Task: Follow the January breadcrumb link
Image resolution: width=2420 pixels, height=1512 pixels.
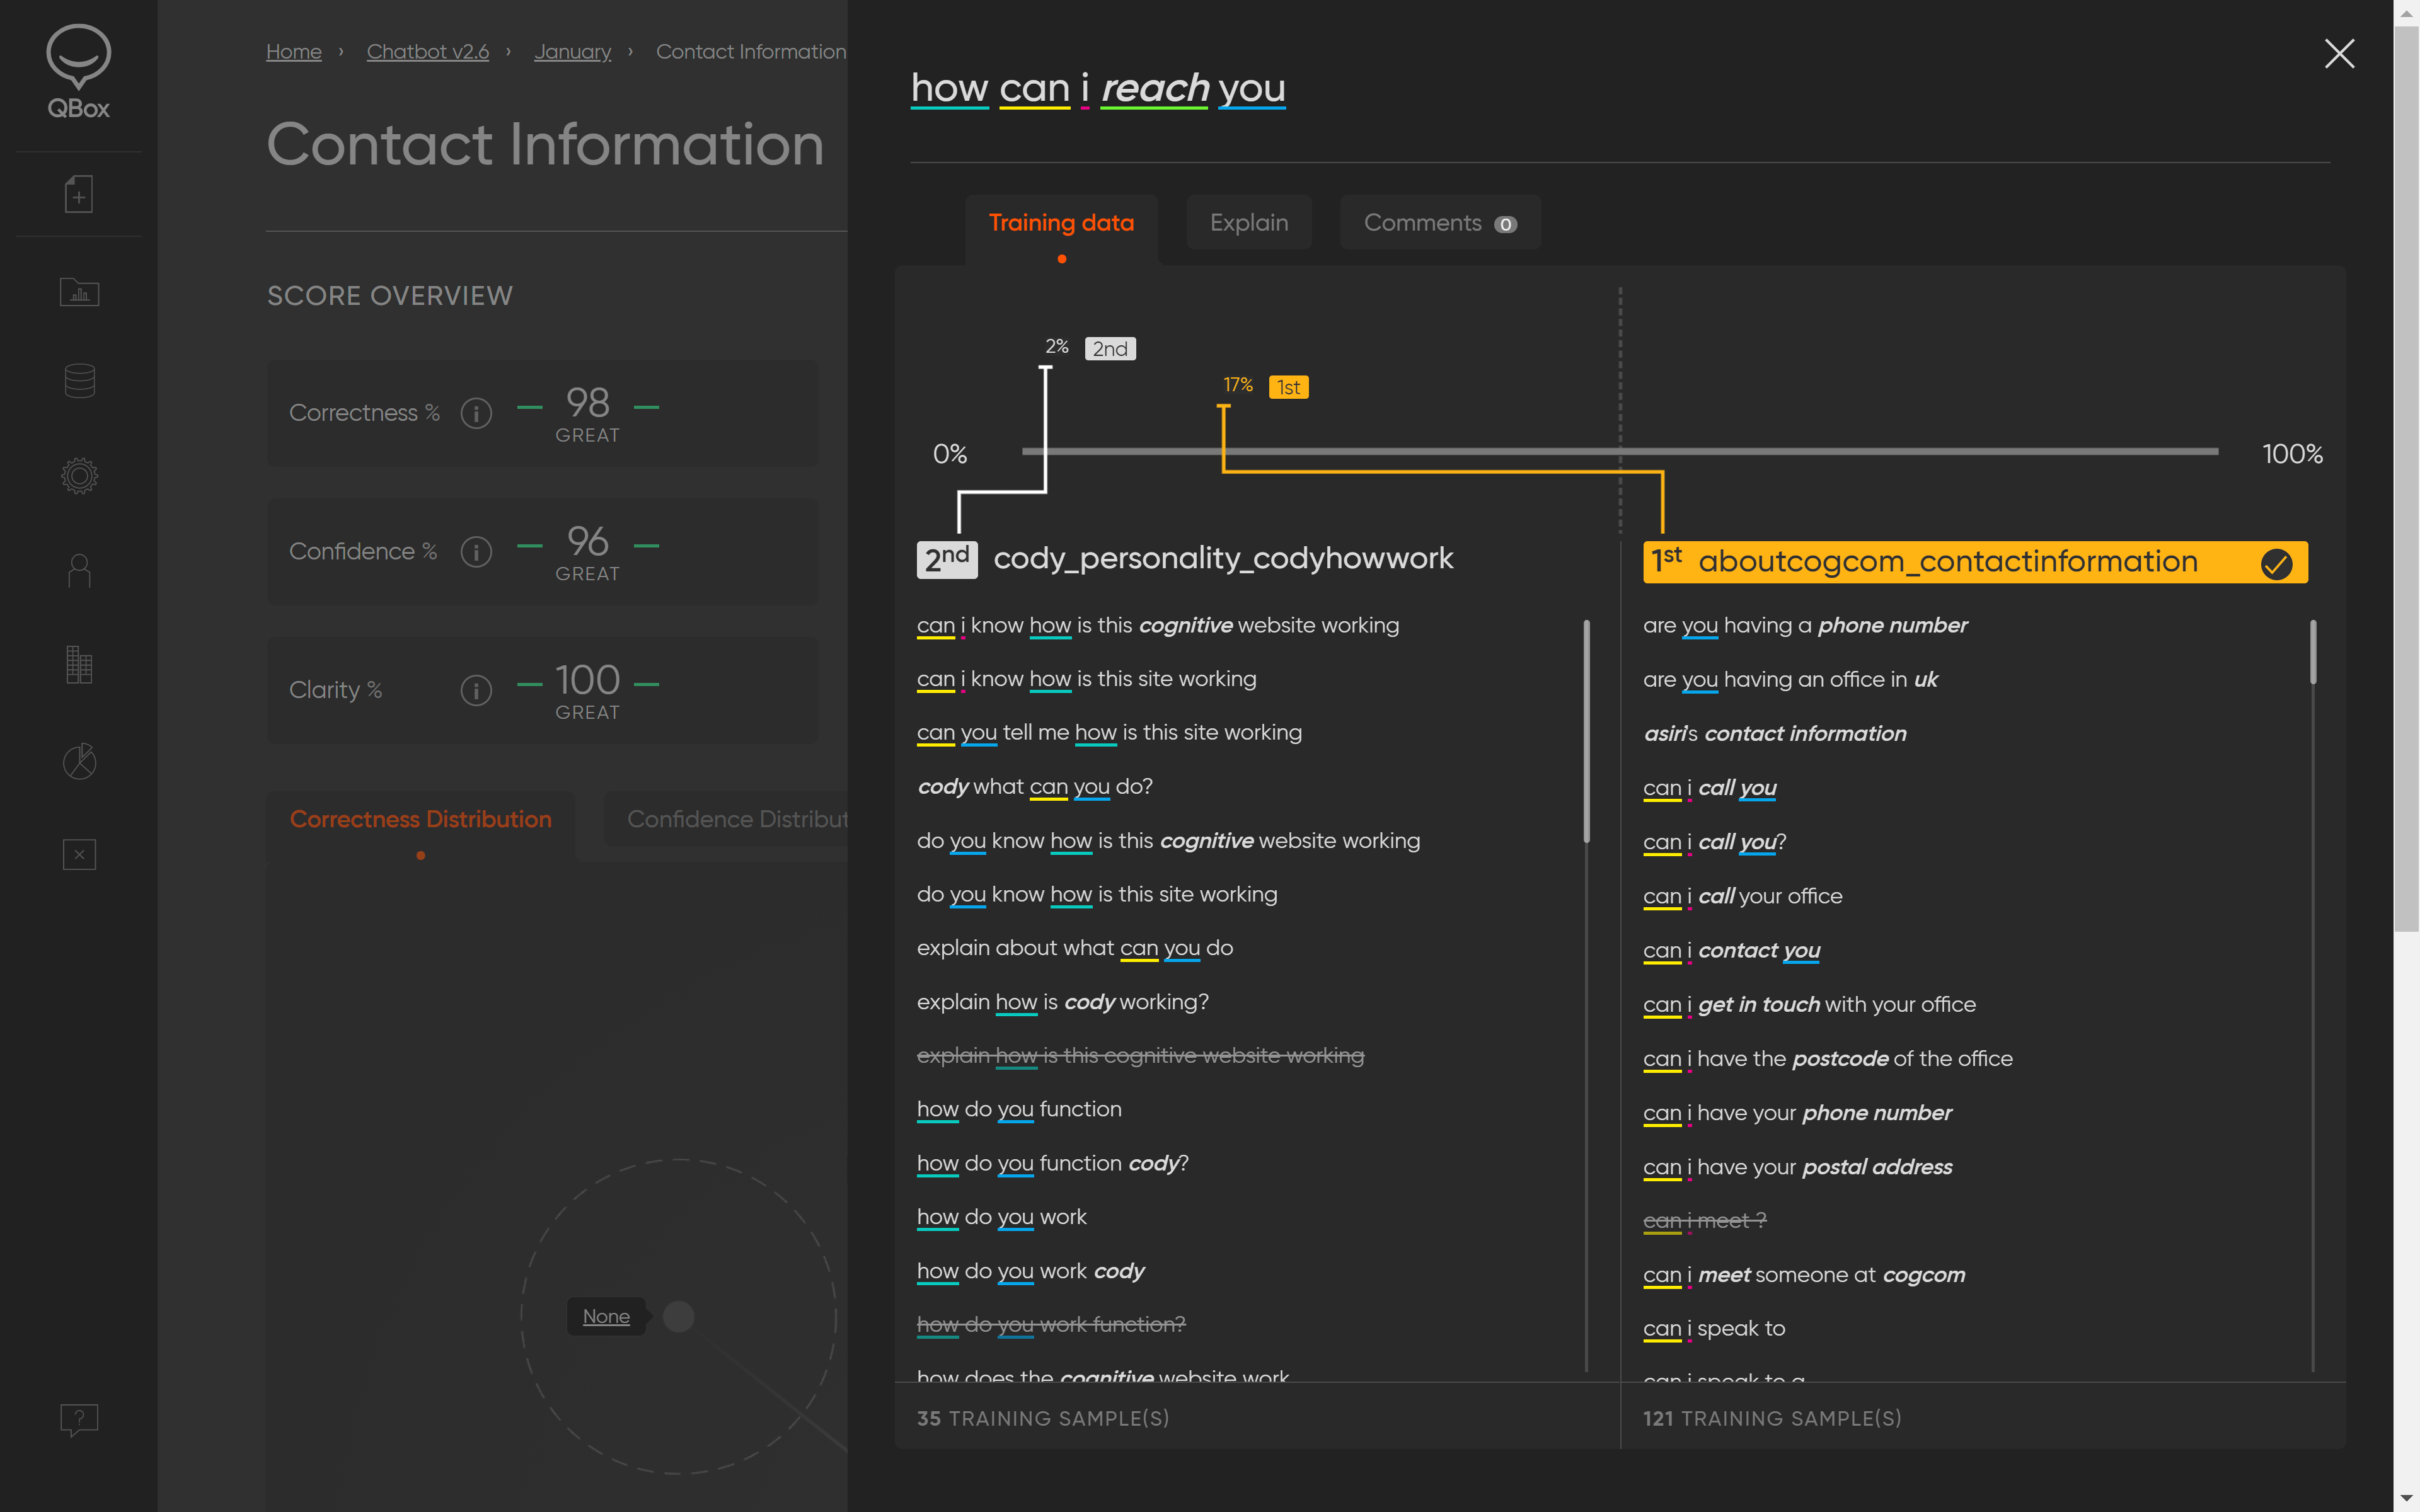Action: click(x=572, y=51)
